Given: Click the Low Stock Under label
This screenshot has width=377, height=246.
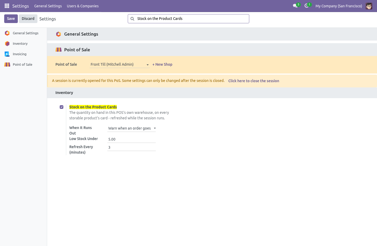Looking at the screenshot, I should click(84, 139).
